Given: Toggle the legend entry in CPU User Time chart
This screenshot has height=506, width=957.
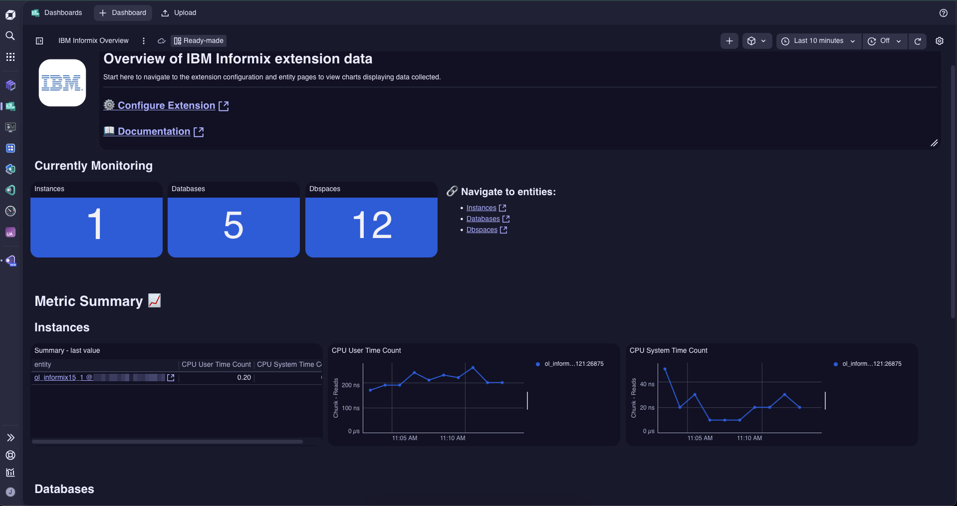Looking at the screenshot, I should (x=570, y=364).
